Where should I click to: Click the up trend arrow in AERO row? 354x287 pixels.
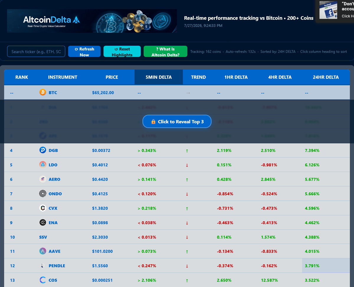point(187,180)
